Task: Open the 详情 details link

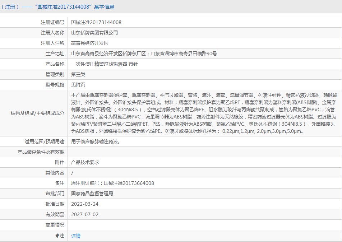Action: tap(76, 236)
